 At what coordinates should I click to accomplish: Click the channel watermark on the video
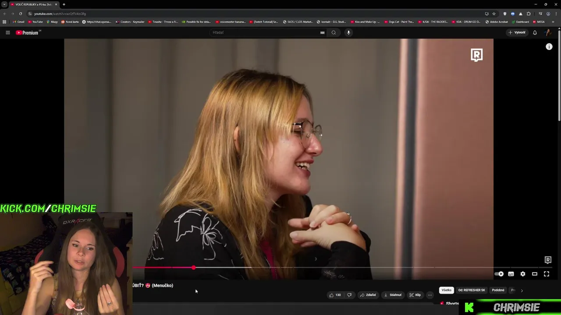(548, 260)
